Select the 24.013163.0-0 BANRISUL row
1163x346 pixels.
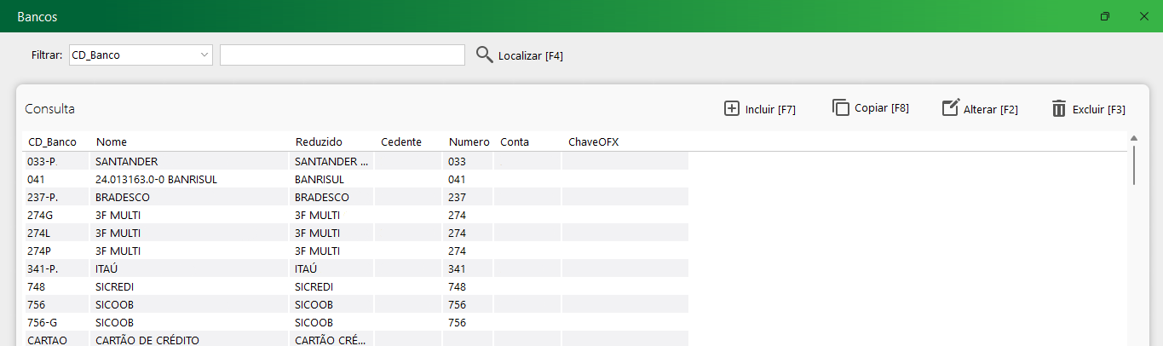tap(355, 179)
